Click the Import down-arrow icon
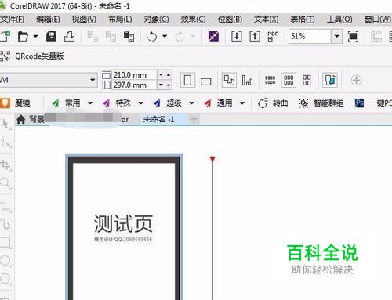Screen dimensions: 392x300 pyautogui.click(x=236, y=36)
